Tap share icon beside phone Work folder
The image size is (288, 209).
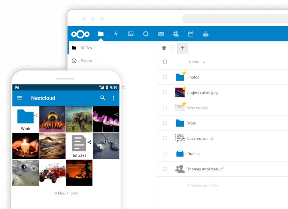pos(36,115)
